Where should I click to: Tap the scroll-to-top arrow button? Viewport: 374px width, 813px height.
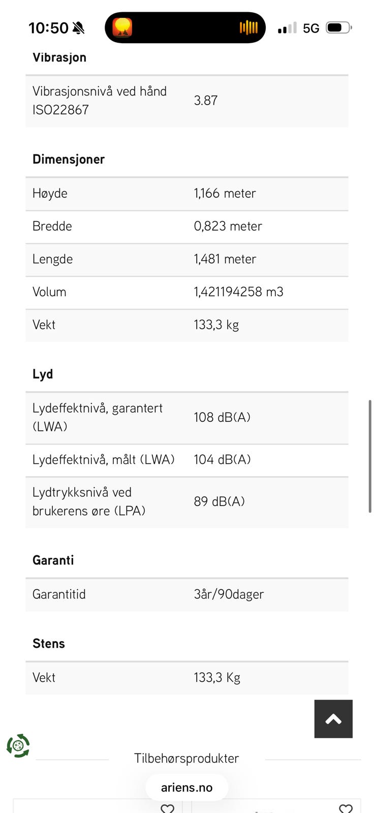333,718
